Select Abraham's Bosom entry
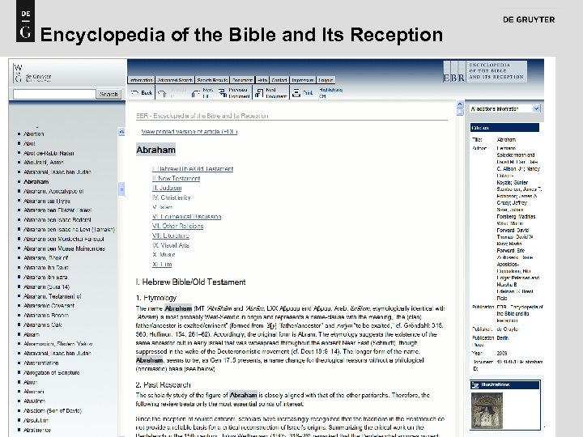The width and height of the screenshot is (583, 437). [x=46, y=316]
